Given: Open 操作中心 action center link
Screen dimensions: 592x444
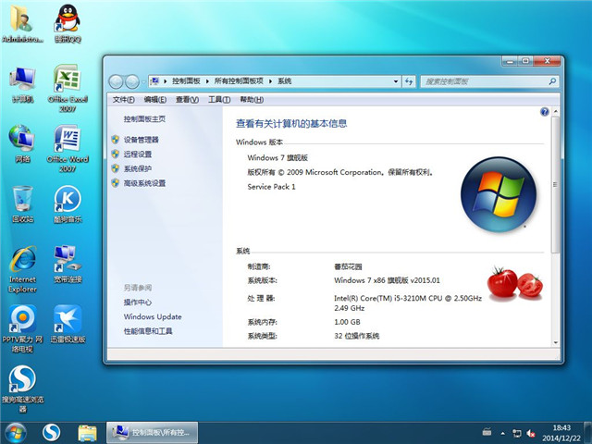Looking at the screenshot, I should coord(138,302).
